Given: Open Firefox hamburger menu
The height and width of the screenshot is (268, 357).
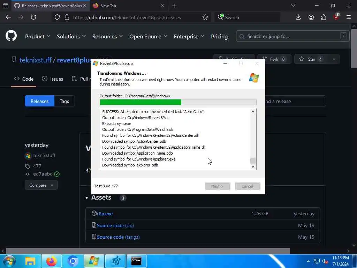Looking at the screenshot, I should pyautogui.click(x=349, y=17).
